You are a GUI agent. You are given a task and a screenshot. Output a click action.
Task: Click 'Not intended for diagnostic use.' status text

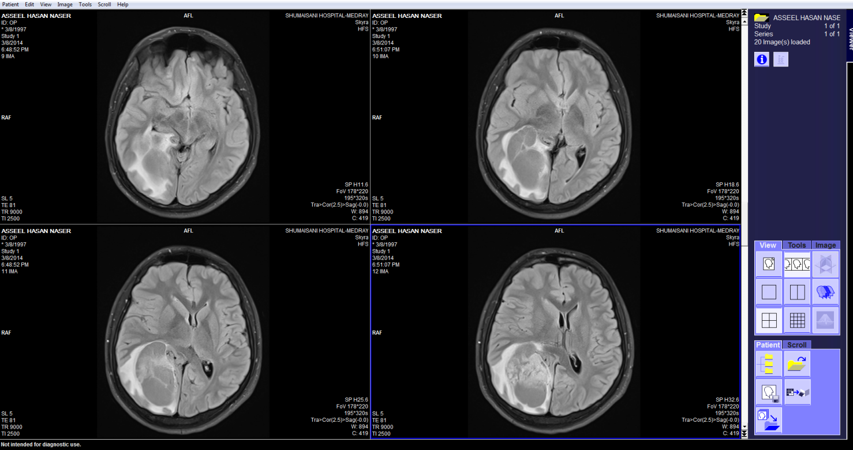tap(42, 444)
